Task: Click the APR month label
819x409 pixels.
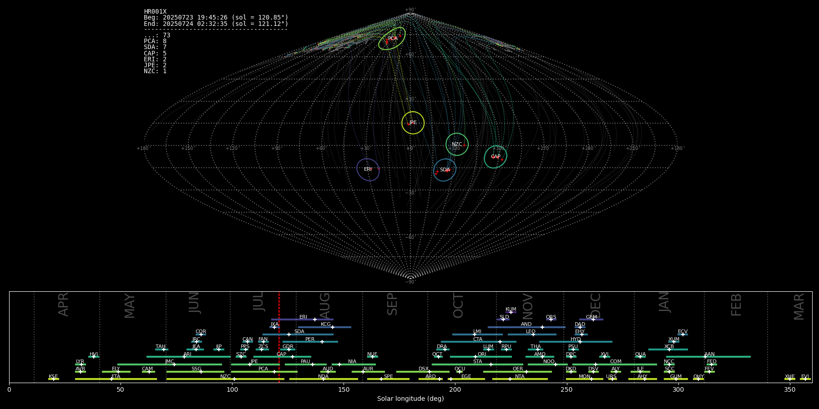Action: (63, 304)
